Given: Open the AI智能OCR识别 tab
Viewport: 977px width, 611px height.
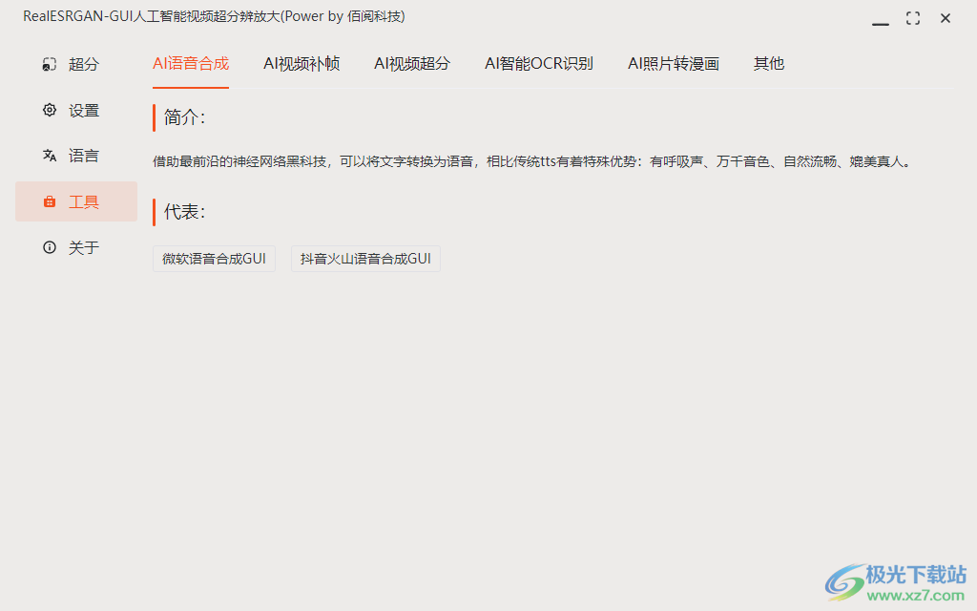Looking at the screenshot, I should coord(539,64).
